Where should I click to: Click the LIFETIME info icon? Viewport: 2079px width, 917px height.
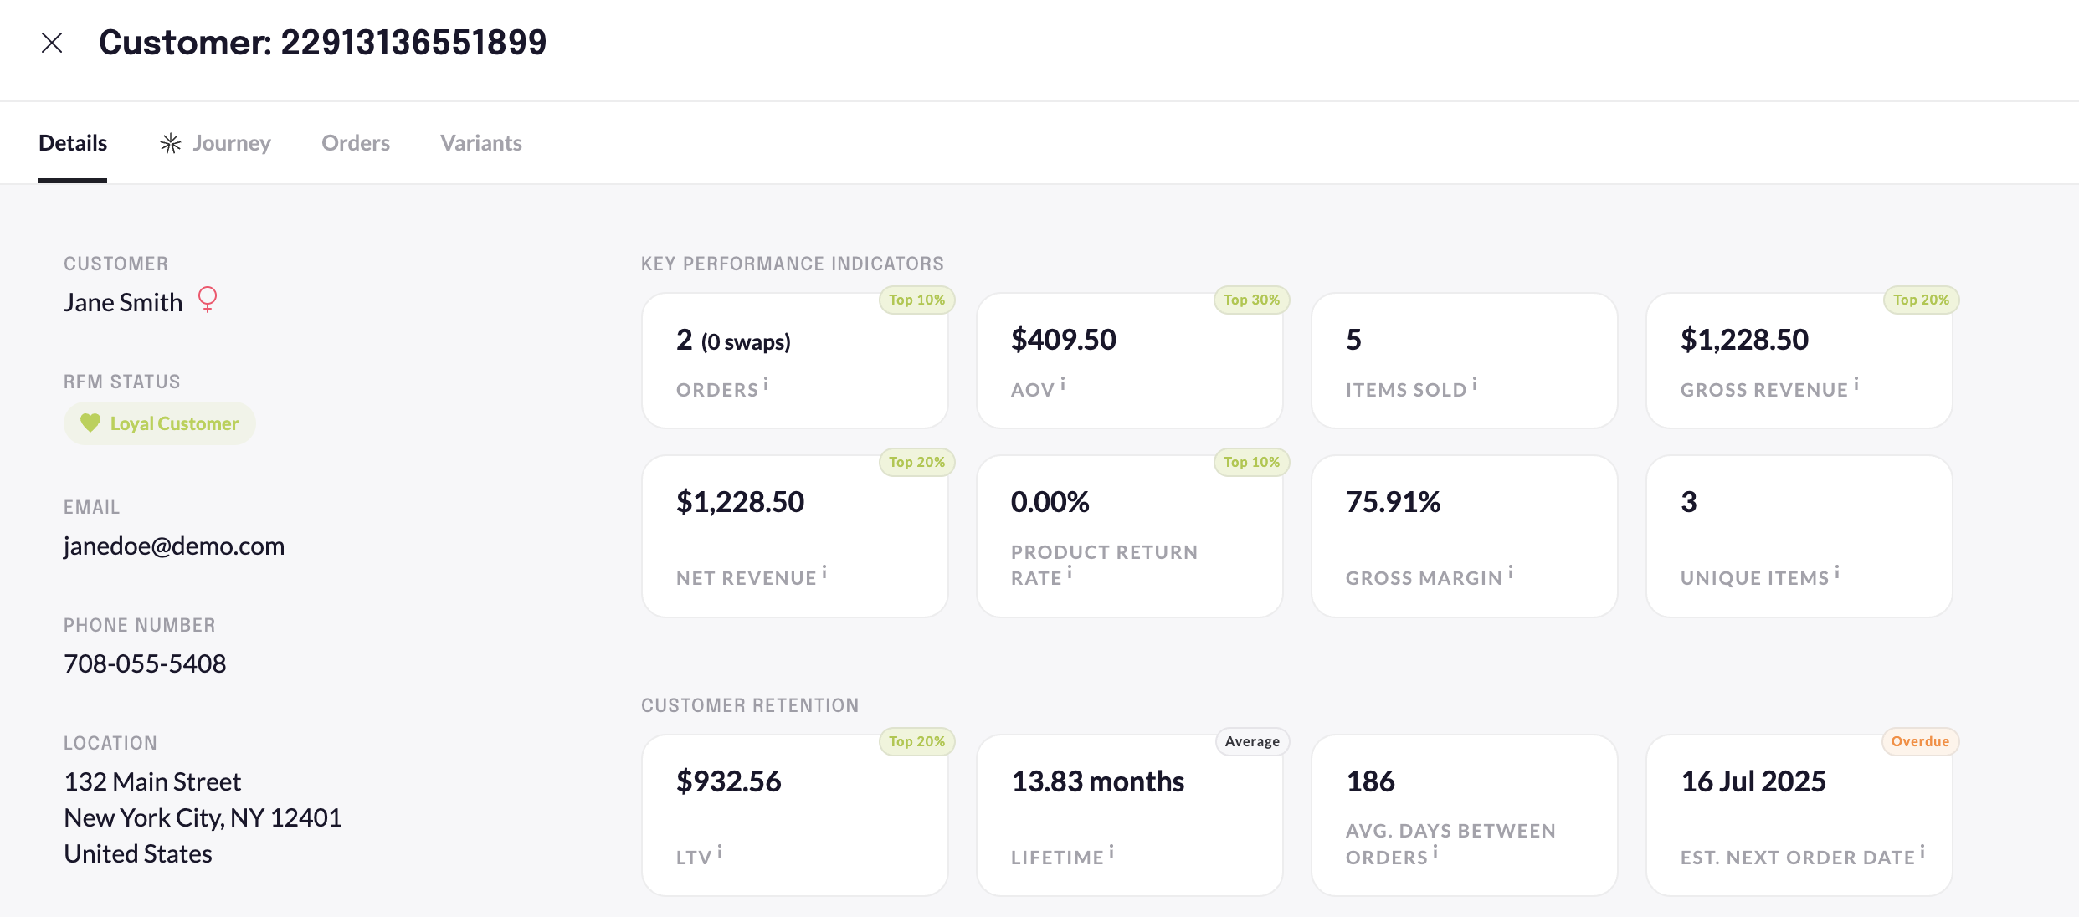pyautogui.click(x=1111, y=853)
